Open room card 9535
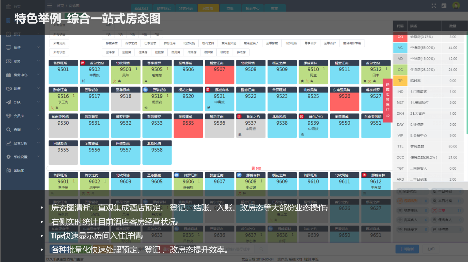This screenshot has height=262, width=468. [x=188, y=126]
